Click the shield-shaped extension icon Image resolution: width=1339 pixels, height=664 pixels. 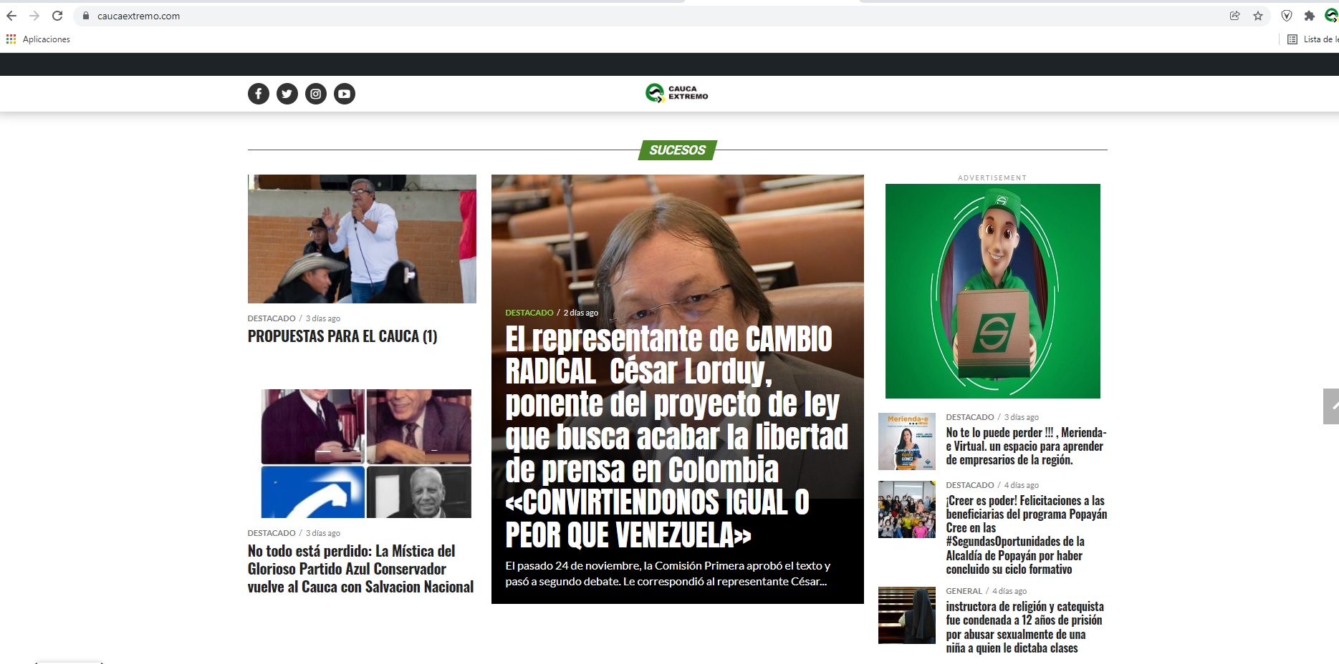coord(1285,15)
